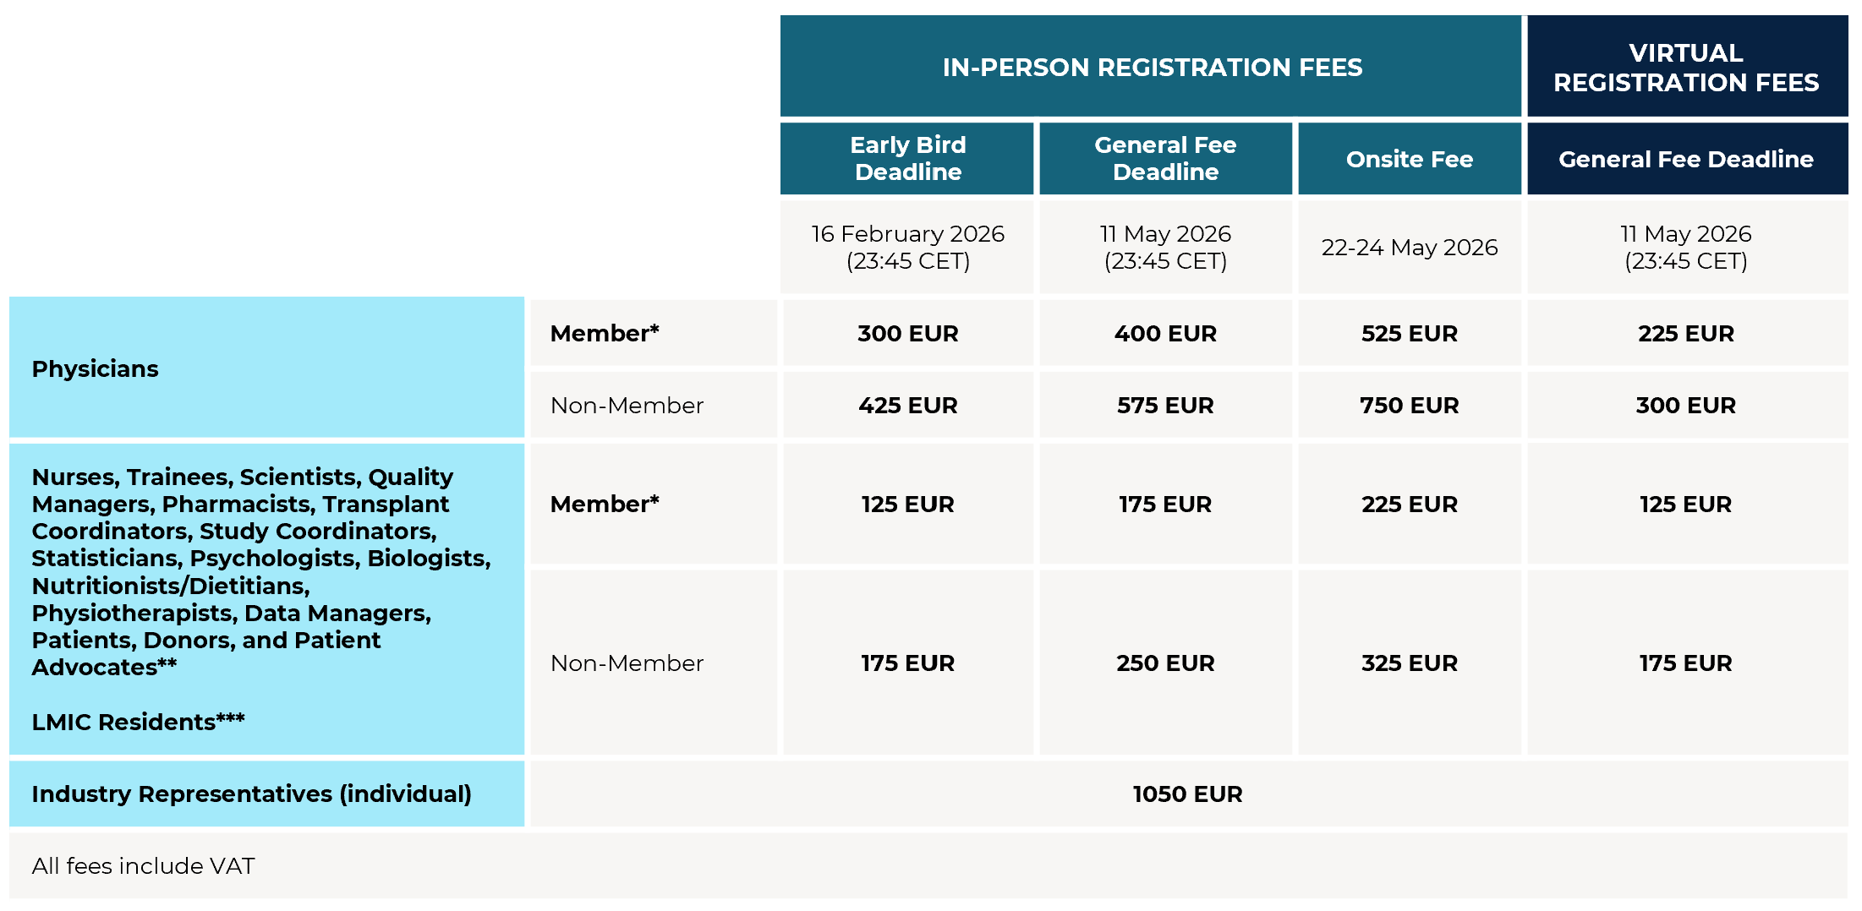
Task: Select the Industry Representatives (individual) row label
Action: pyautogui.click(x=251, y=794)
